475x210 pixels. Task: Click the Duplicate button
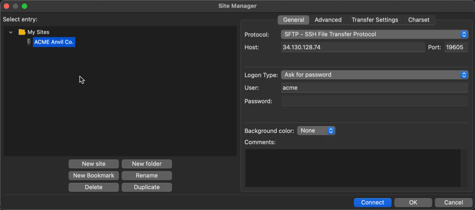tap(147, 187)
